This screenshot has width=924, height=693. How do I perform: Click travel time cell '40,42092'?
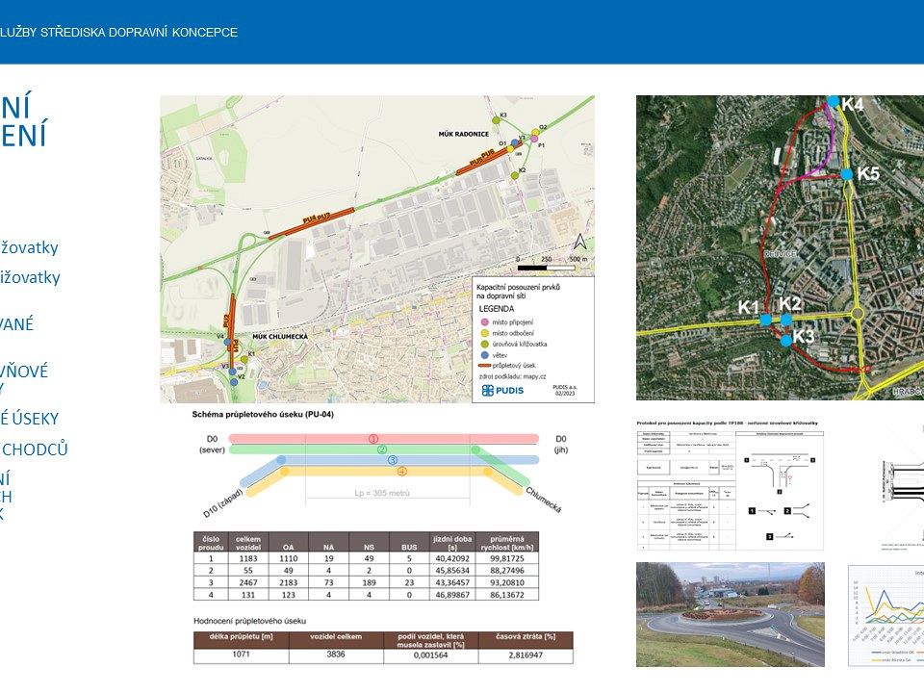[452, 558]
